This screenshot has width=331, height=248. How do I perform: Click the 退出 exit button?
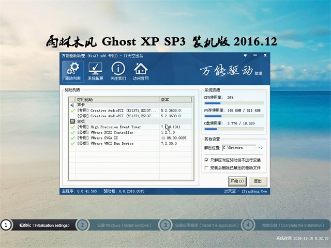258,181
